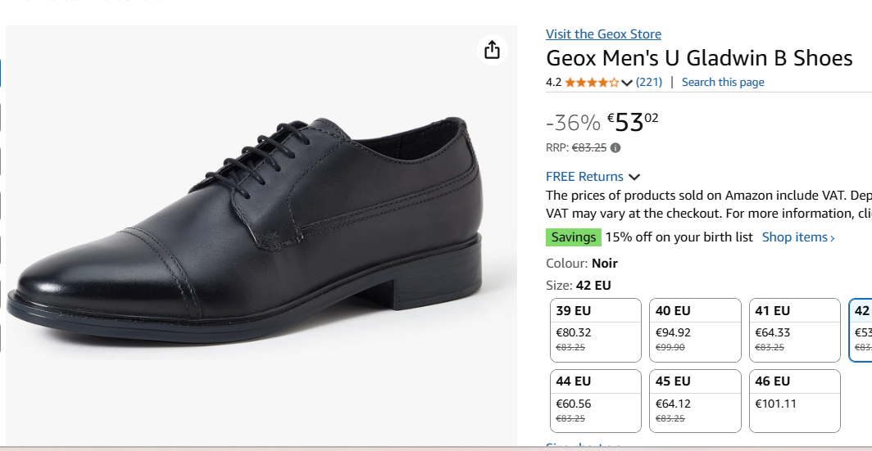
Task: Click the orange star rating icons
Action: pyautogui.click(x=592, y=82)
